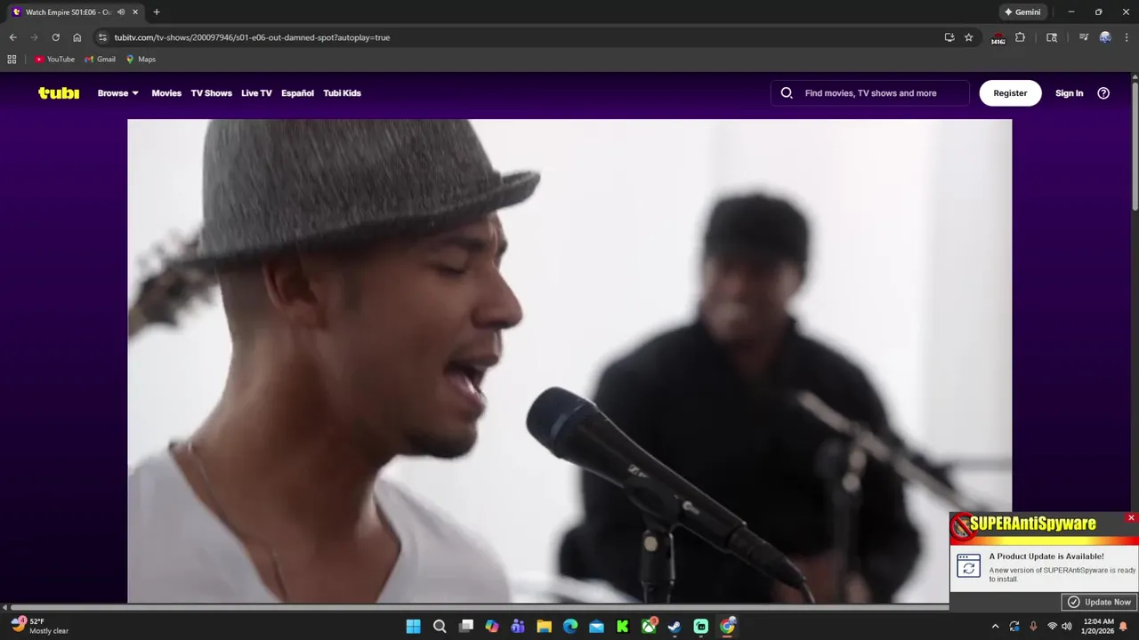Open Microsoft Edge from taskbar
This screenshot has width=1139, height=640.
(x=570, y=627)
